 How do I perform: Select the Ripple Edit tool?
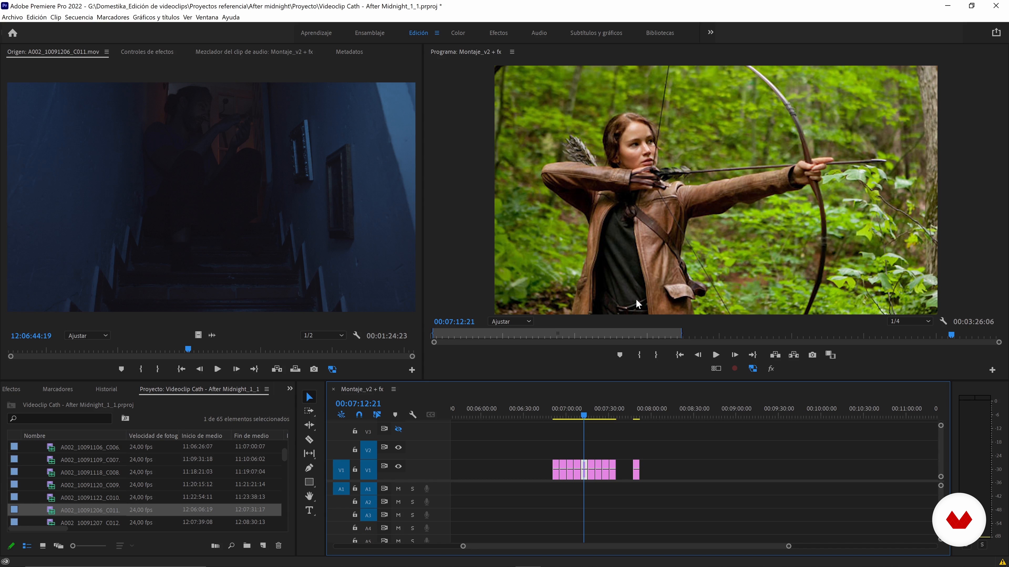coord(309,425)
